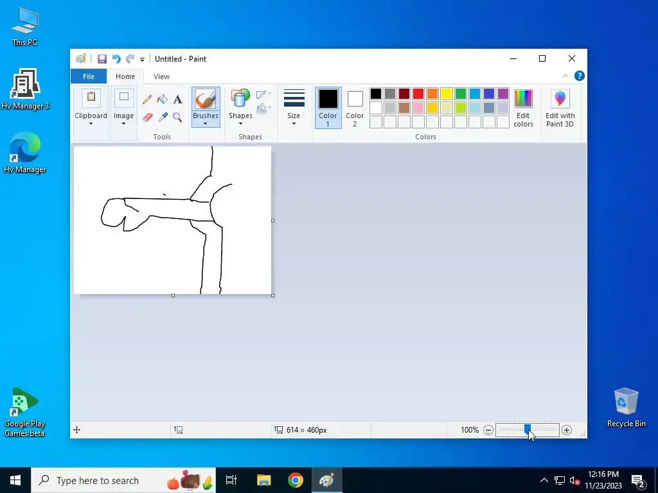Click the Redo arrow in title bar

(130, 59)
